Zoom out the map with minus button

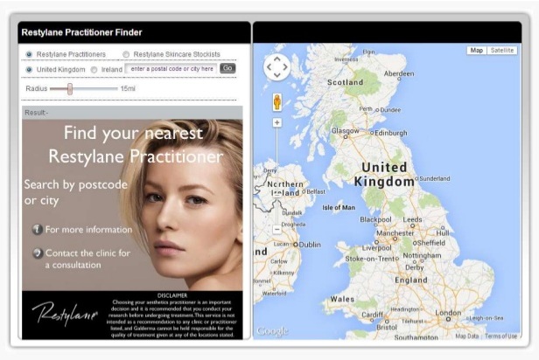pos(277,229)
